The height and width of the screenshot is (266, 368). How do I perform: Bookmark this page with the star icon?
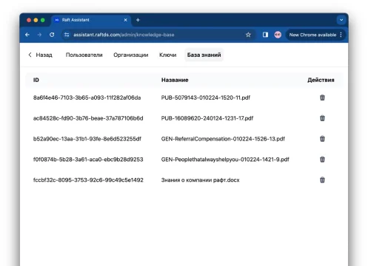[248, 35]
